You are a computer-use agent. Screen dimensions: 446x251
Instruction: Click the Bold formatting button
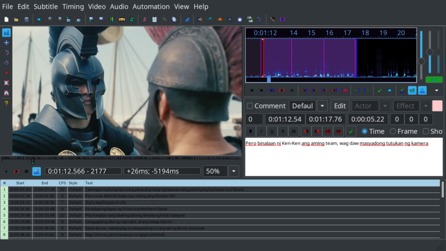click(250, 131)
